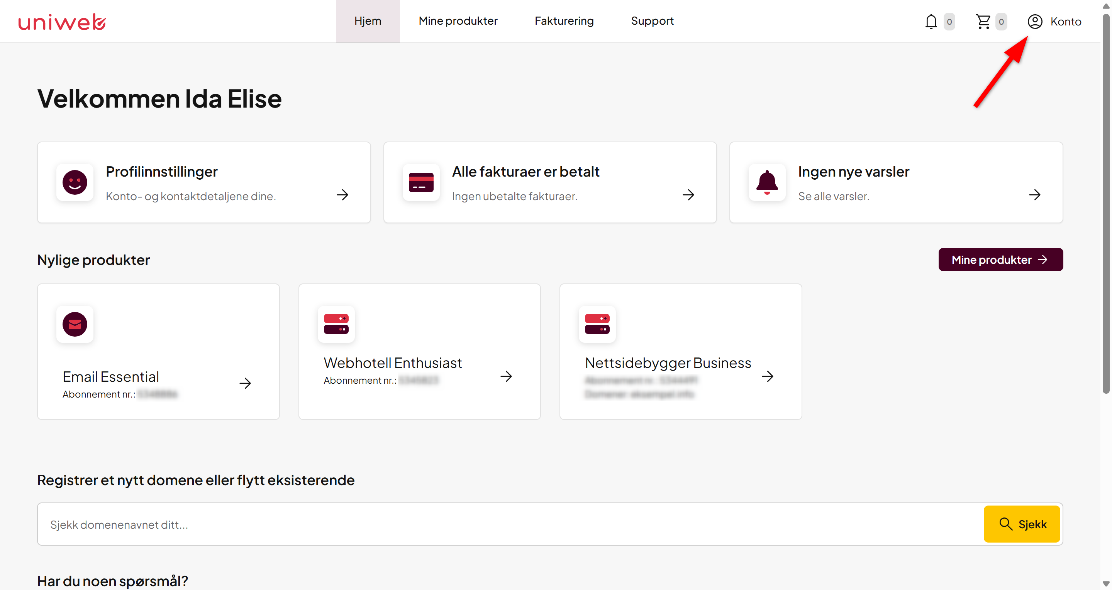Open the Nettsidebygger Business product title

668,363
